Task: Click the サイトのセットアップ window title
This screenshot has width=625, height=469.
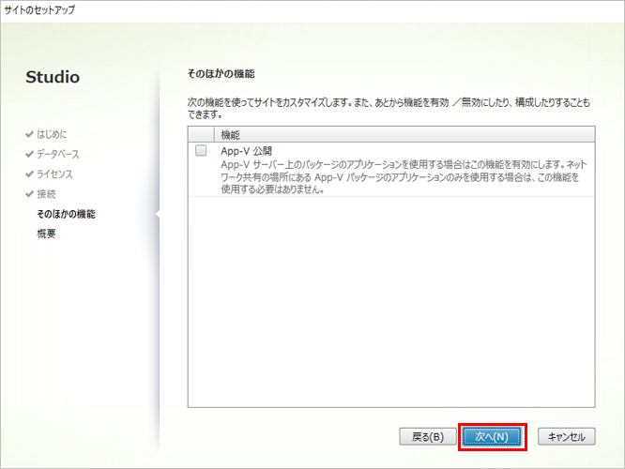Action: pos(40,9)
